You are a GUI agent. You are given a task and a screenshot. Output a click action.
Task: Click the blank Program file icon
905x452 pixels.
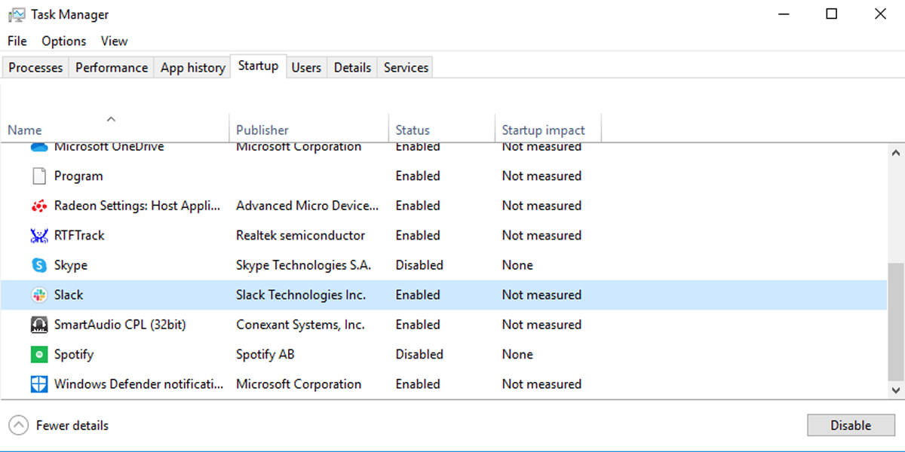(x=39, y=176)
